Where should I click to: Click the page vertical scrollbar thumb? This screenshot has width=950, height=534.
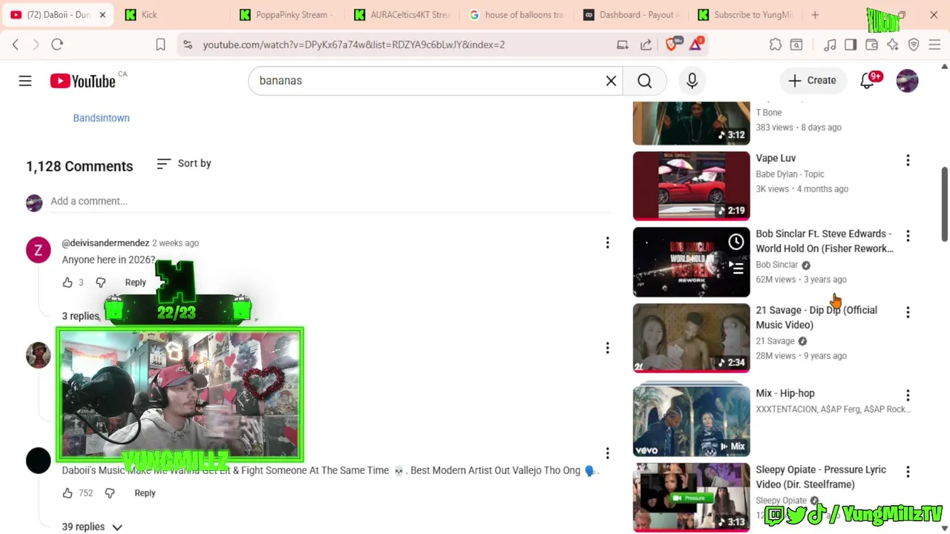(x=945, y=204)
